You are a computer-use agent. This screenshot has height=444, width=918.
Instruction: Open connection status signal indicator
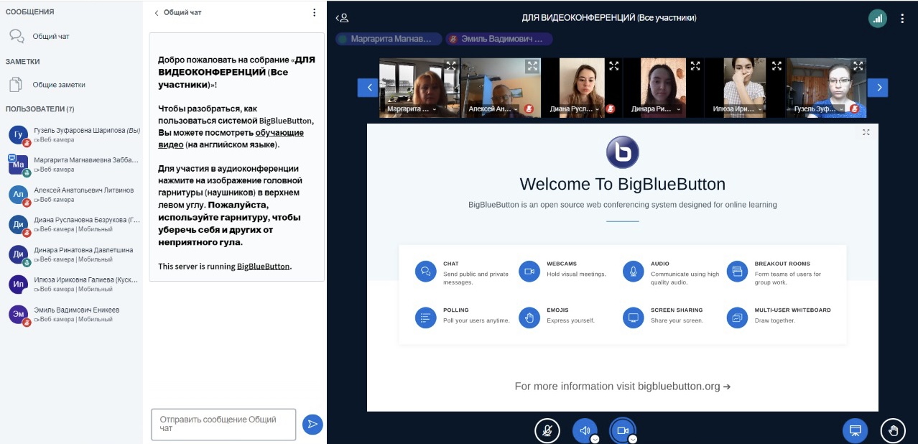click(876, 19)
